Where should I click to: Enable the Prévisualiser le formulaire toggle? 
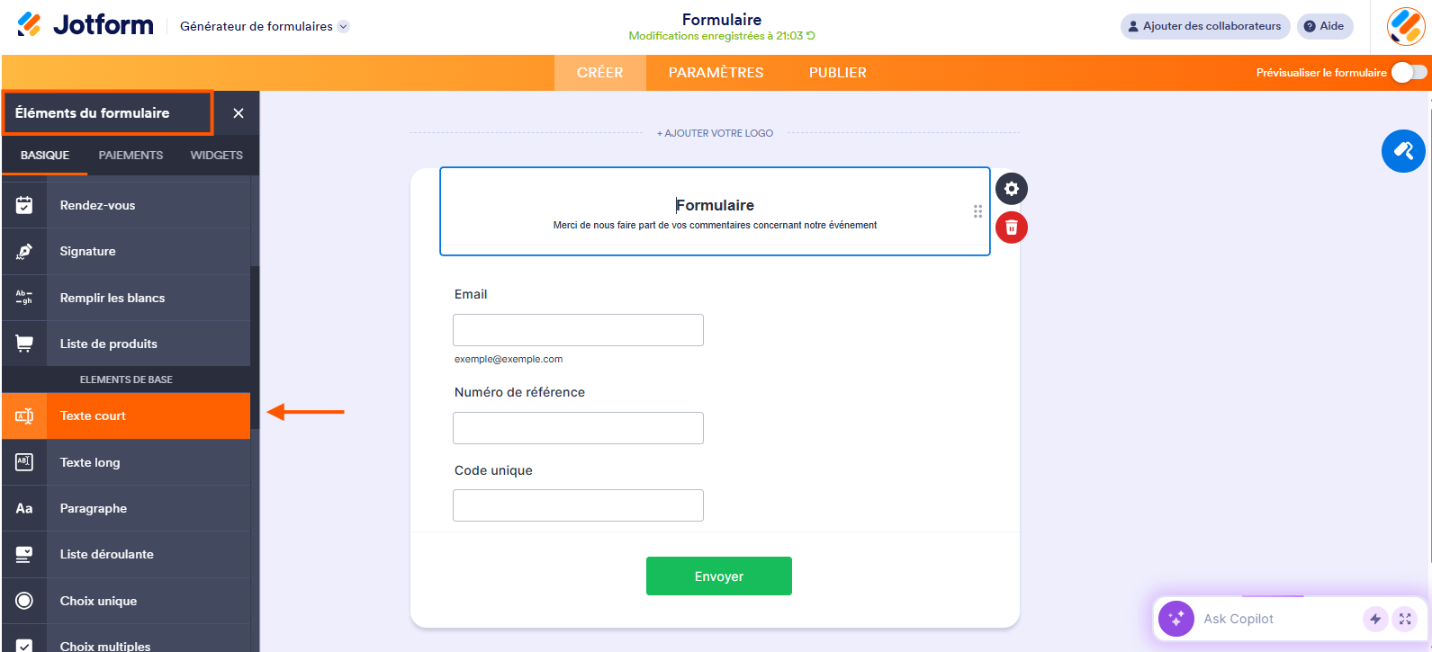(x=1409, y=73)
